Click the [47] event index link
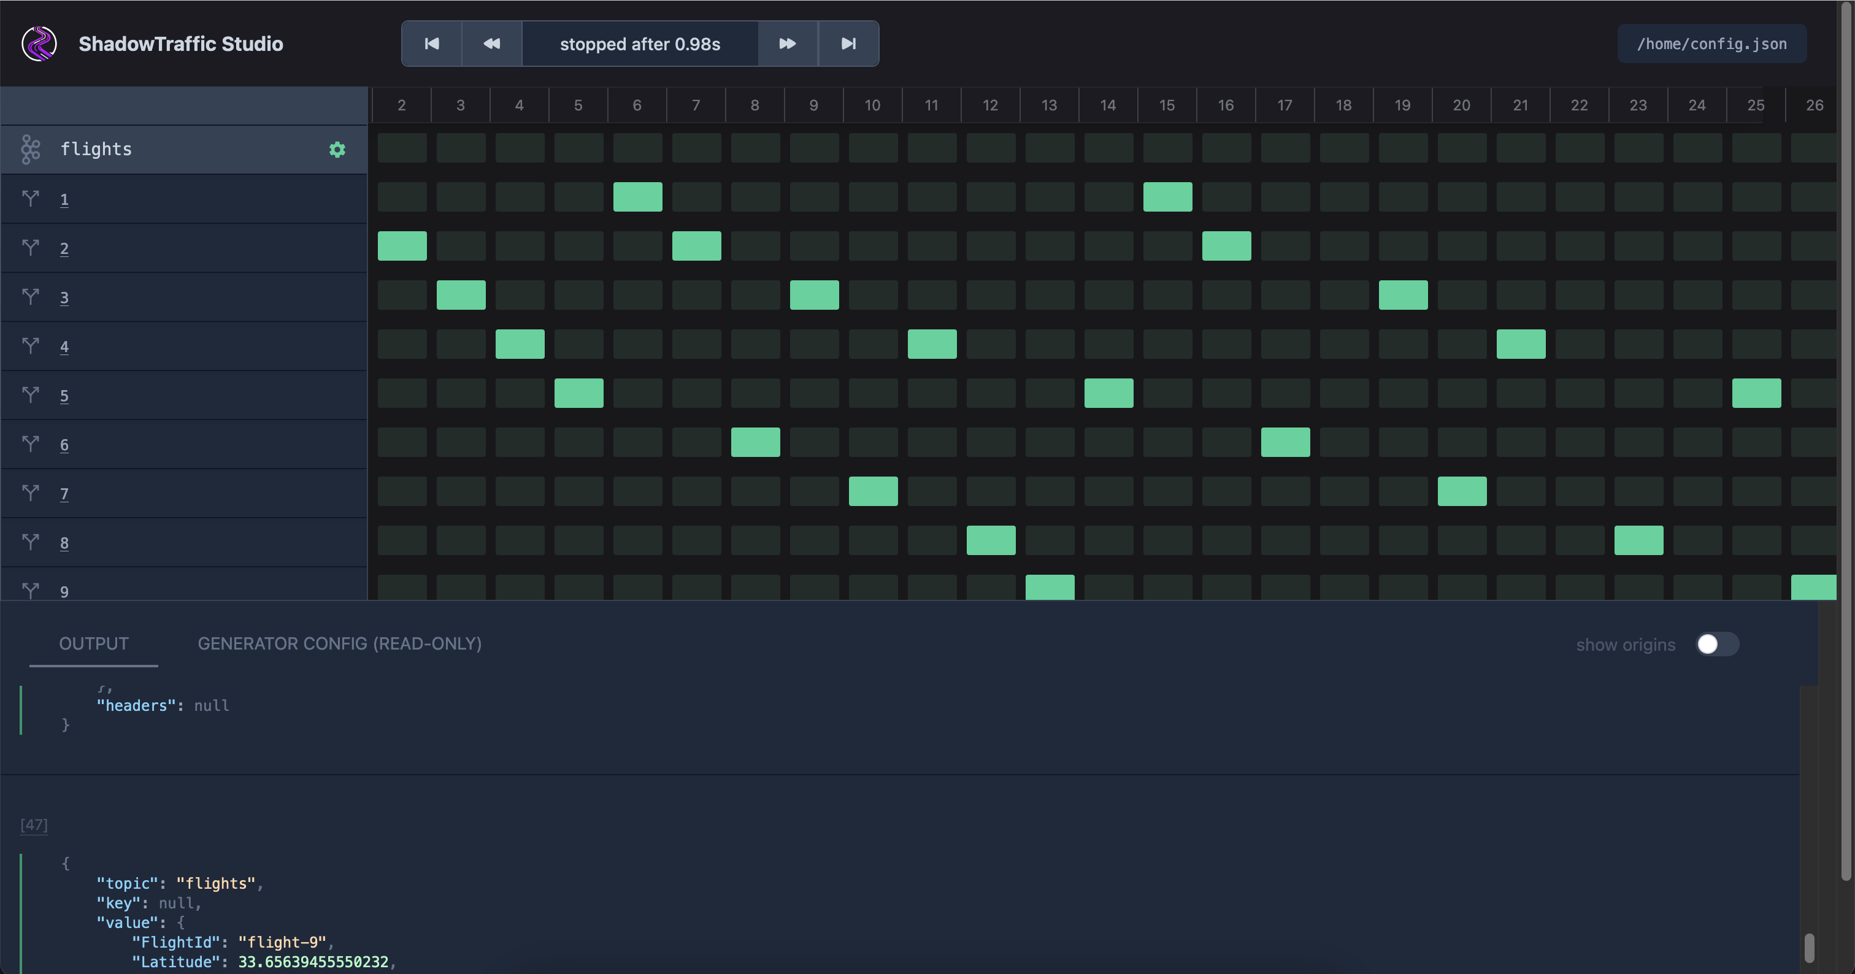Screen dimensions: 1855x974 coord(34,825)
